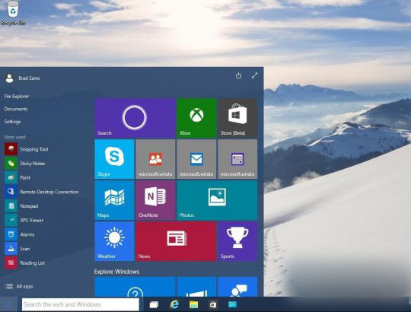The width and height of the screenshot is (411, 312).
Task: Click the Explore Windows group heading
Action: (x=116, y=272)
